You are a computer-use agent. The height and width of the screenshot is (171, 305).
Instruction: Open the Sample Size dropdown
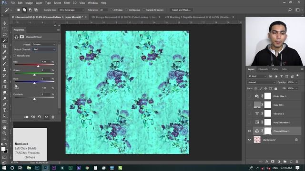[71, 10]
